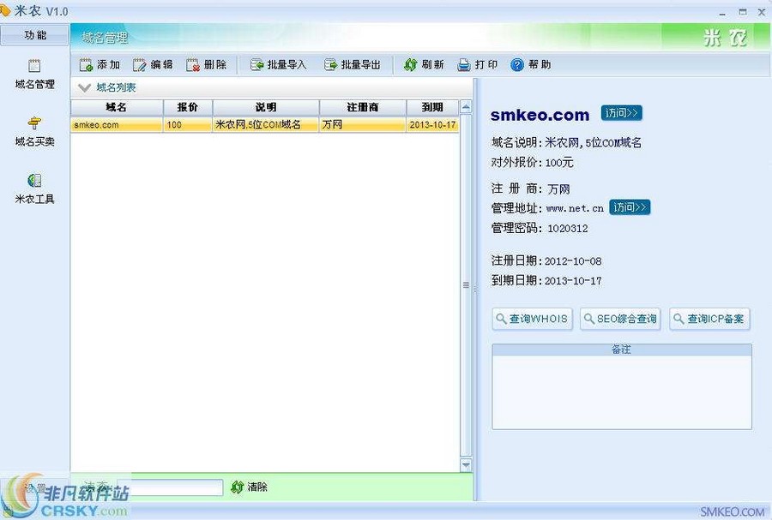The image size is (772, 520).
Task: Click the 删除 delete icon
Action: pos(205,64)
